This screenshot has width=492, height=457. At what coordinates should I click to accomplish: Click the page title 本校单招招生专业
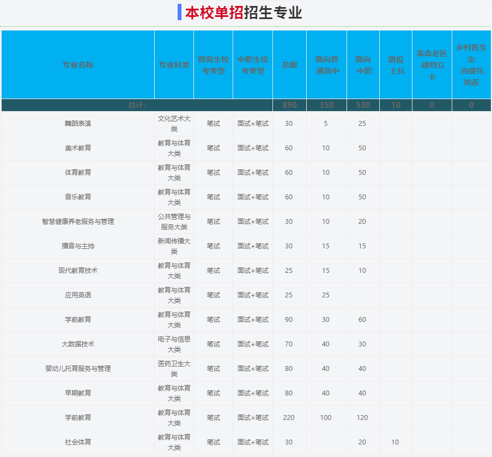(244, 13)
